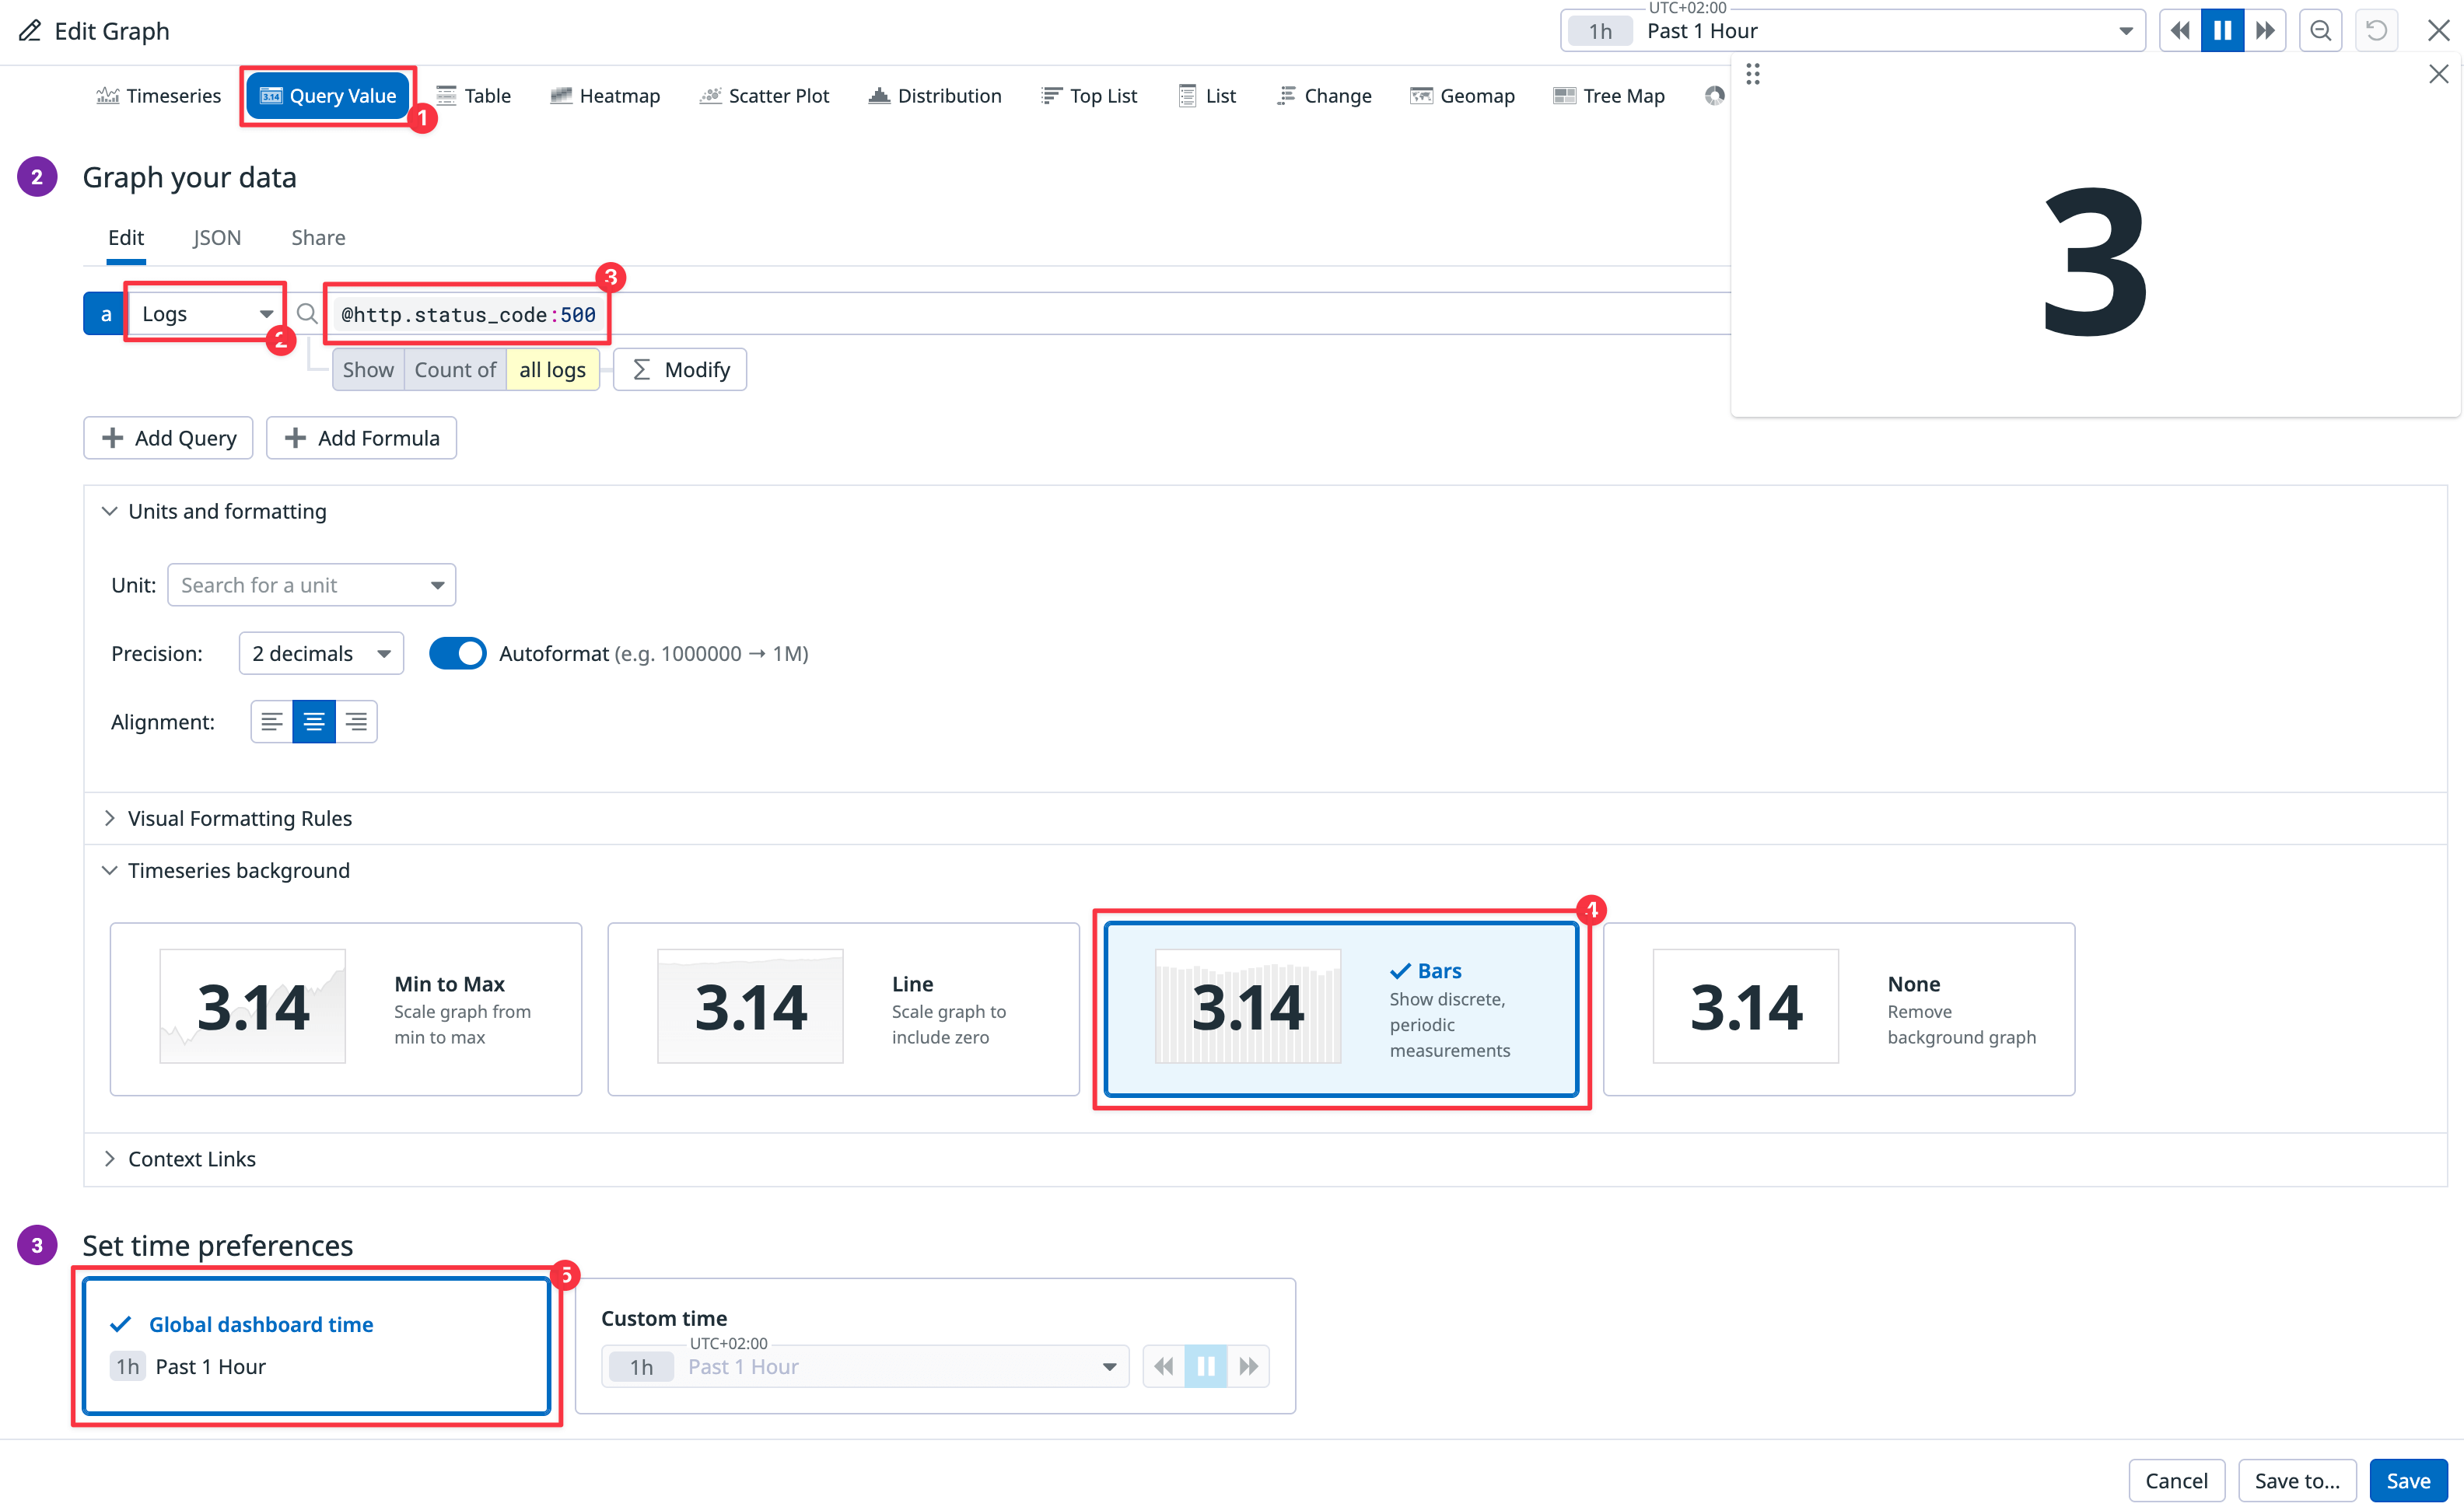2464x1507 pixels.
Task: Pause live data with the top pause control
Action: (2221, 30)
